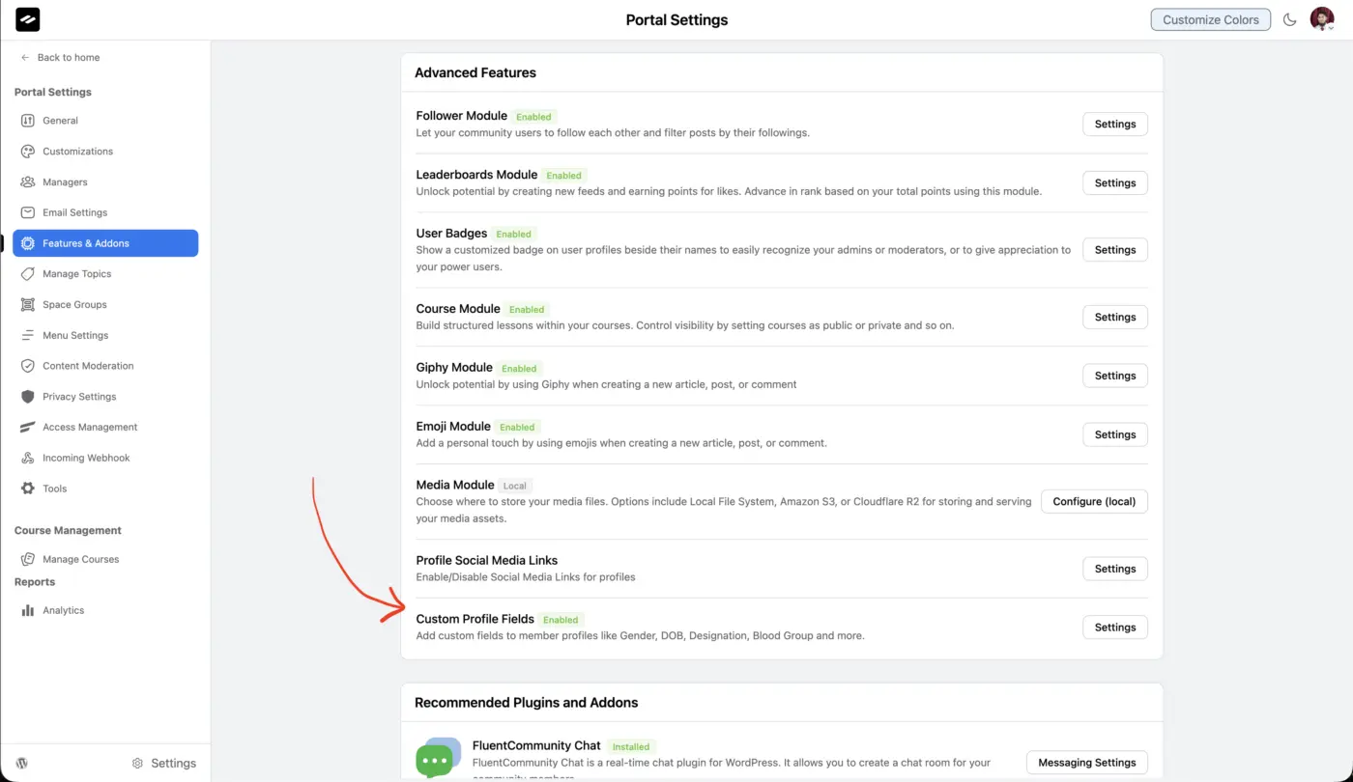Click the Email Settings envelope icon

[27, 212]
